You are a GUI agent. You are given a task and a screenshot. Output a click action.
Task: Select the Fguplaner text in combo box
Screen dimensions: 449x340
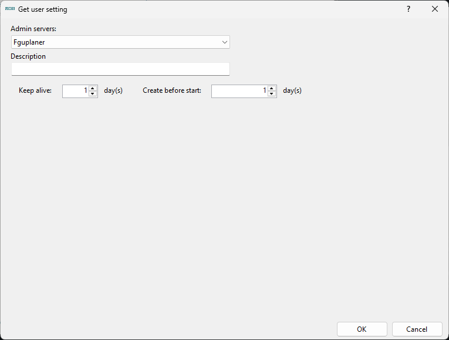(29, 42)
